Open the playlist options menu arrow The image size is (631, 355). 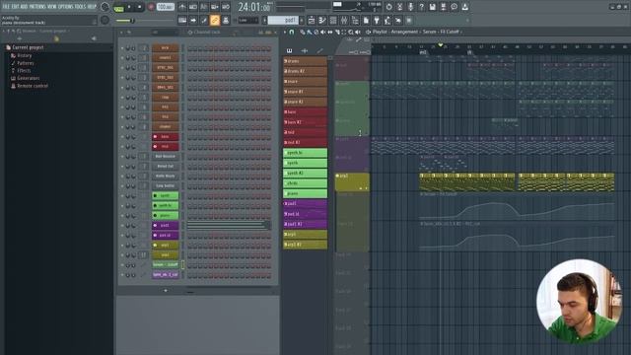[285, 32]
